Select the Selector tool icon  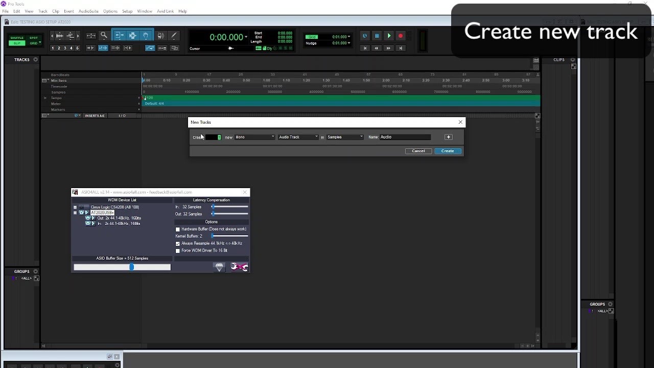(x=132, y=35)
